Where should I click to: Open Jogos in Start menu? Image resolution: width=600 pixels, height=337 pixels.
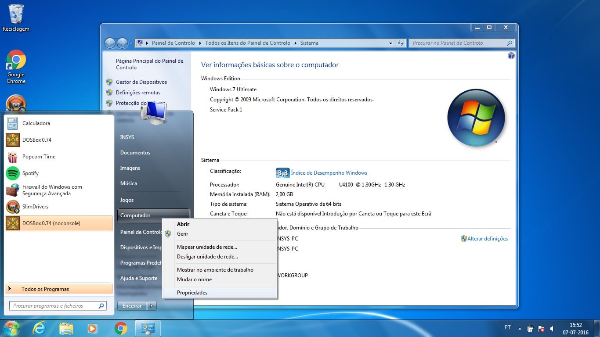[x=127, y=200]
